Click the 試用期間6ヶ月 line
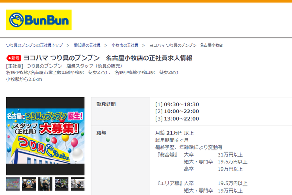Viewport: 292px width, 195px height. 172,140
